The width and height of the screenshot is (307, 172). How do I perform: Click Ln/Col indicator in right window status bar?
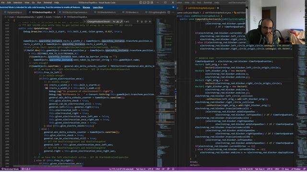coord(246,169)
